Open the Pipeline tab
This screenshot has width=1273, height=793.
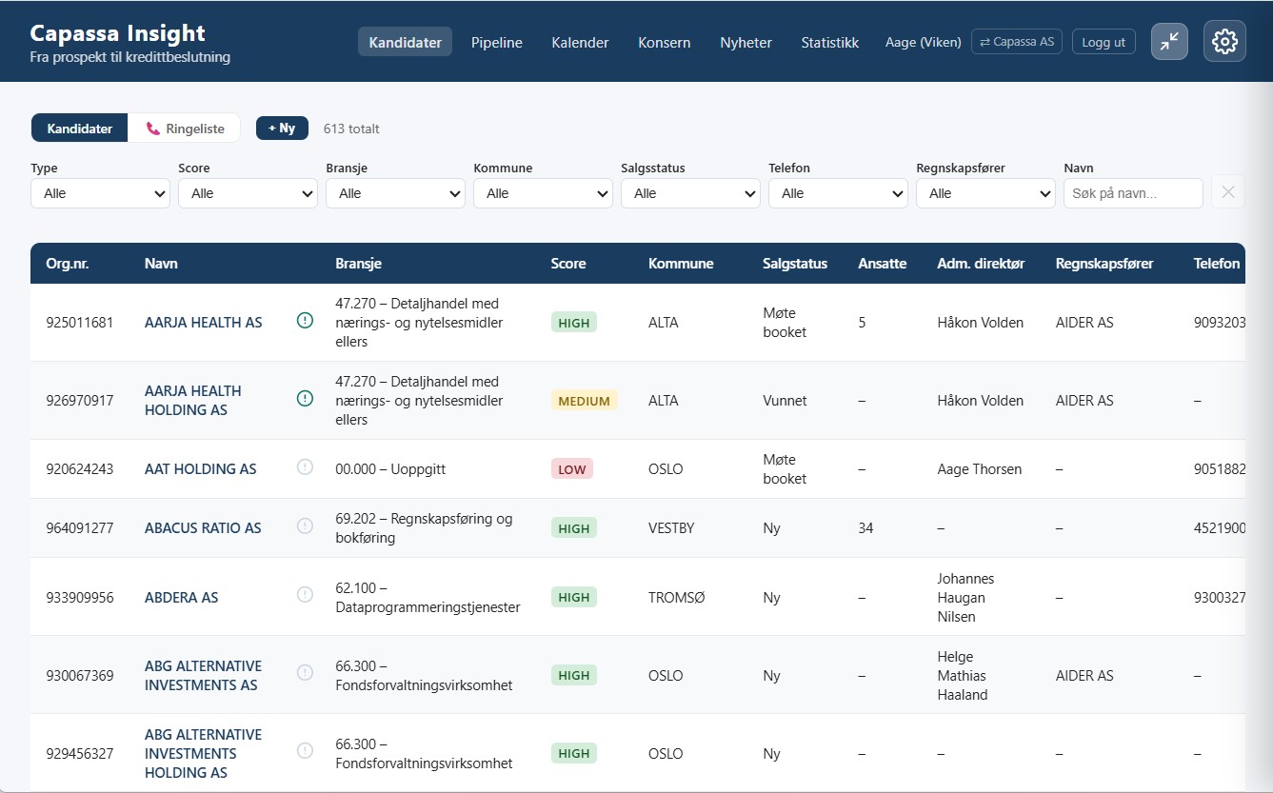coord(497,42)
